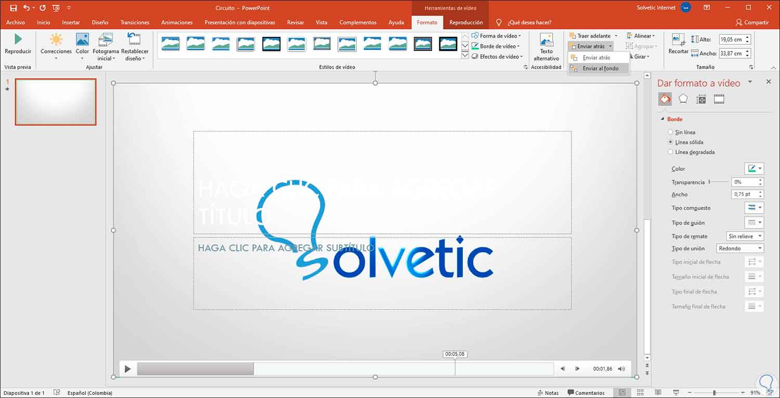Switch to Reading view
Viewport: 780px width, 398px height.
[658, 393]
